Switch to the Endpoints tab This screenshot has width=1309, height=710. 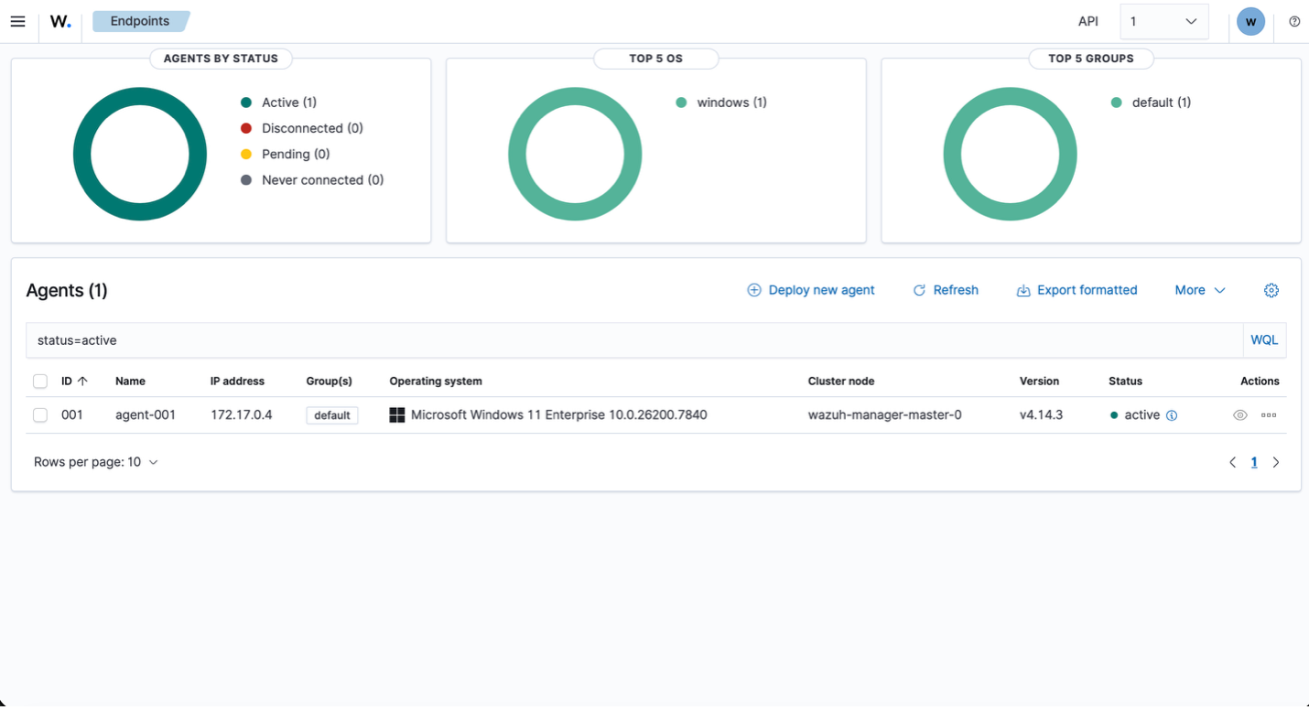141,20
